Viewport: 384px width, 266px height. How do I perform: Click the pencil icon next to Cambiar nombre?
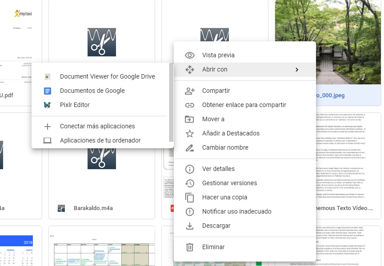click(x=190, y=147)
